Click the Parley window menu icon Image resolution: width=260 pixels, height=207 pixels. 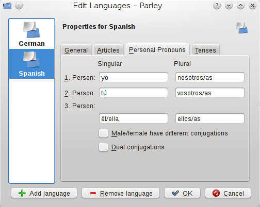7,6
